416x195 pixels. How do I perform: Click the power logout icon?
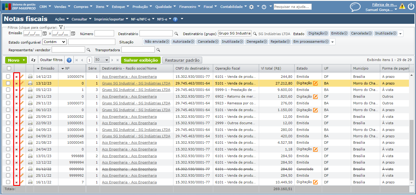(x=410, y=6)
